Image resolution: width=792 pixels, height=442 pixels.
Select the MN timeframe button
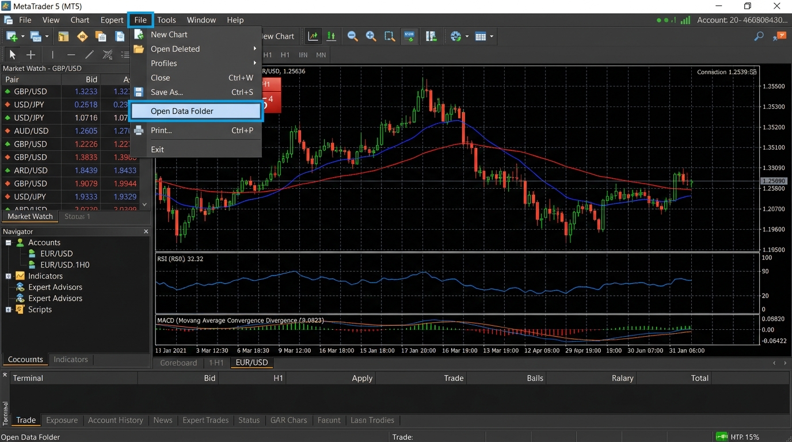click(321, 55)
